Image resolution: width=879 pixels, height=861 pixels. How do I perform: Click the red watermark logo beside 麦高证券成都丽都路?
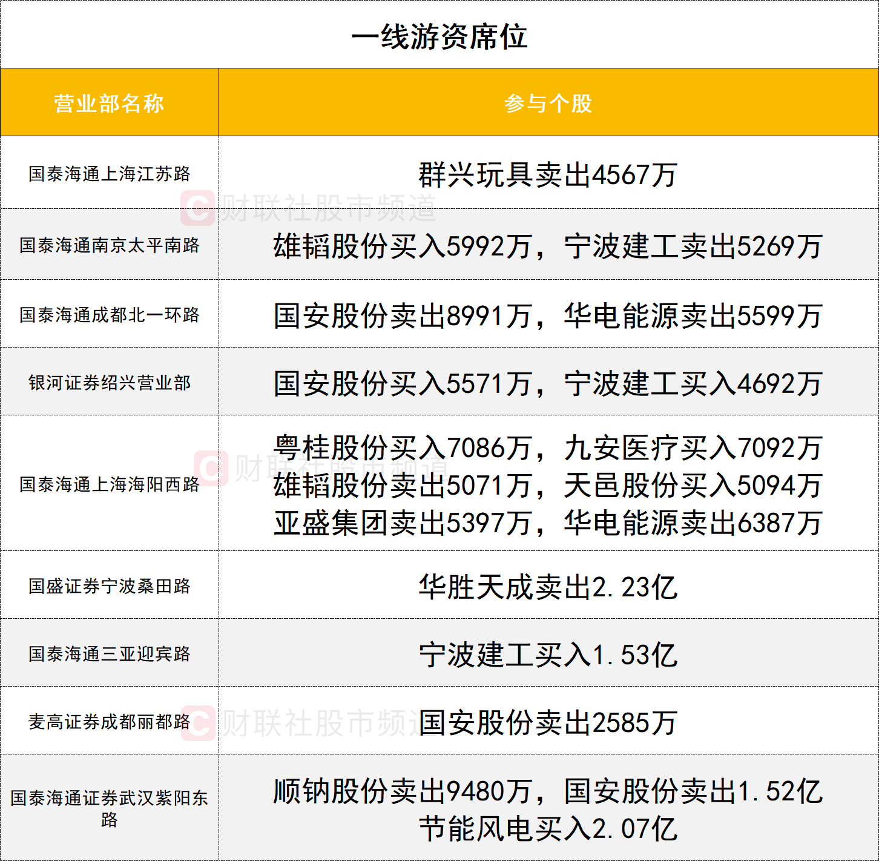click(x=198, y=723)
